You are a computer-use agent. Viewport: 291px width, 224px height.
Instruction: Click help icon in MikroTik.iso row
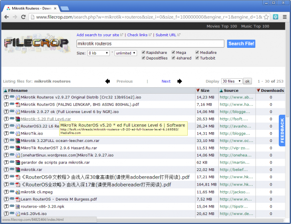tap(6, 134)
